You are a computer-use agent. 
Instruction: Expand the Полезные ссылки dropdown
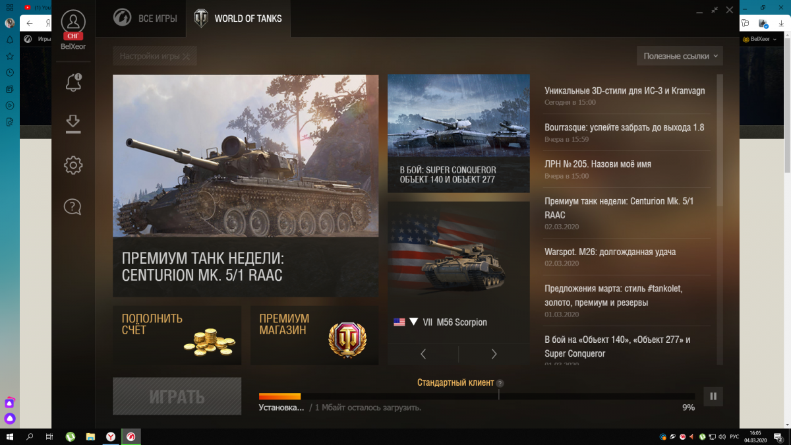coord(680,56)
